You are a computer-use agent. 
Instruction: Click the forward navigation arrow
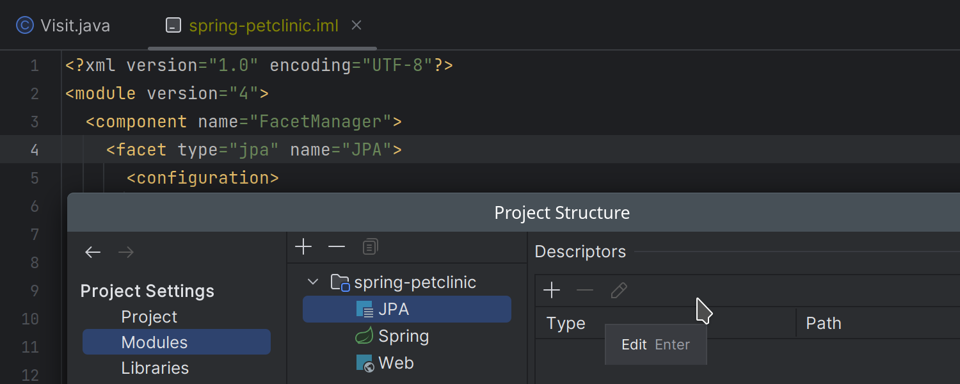pos(126,252)
